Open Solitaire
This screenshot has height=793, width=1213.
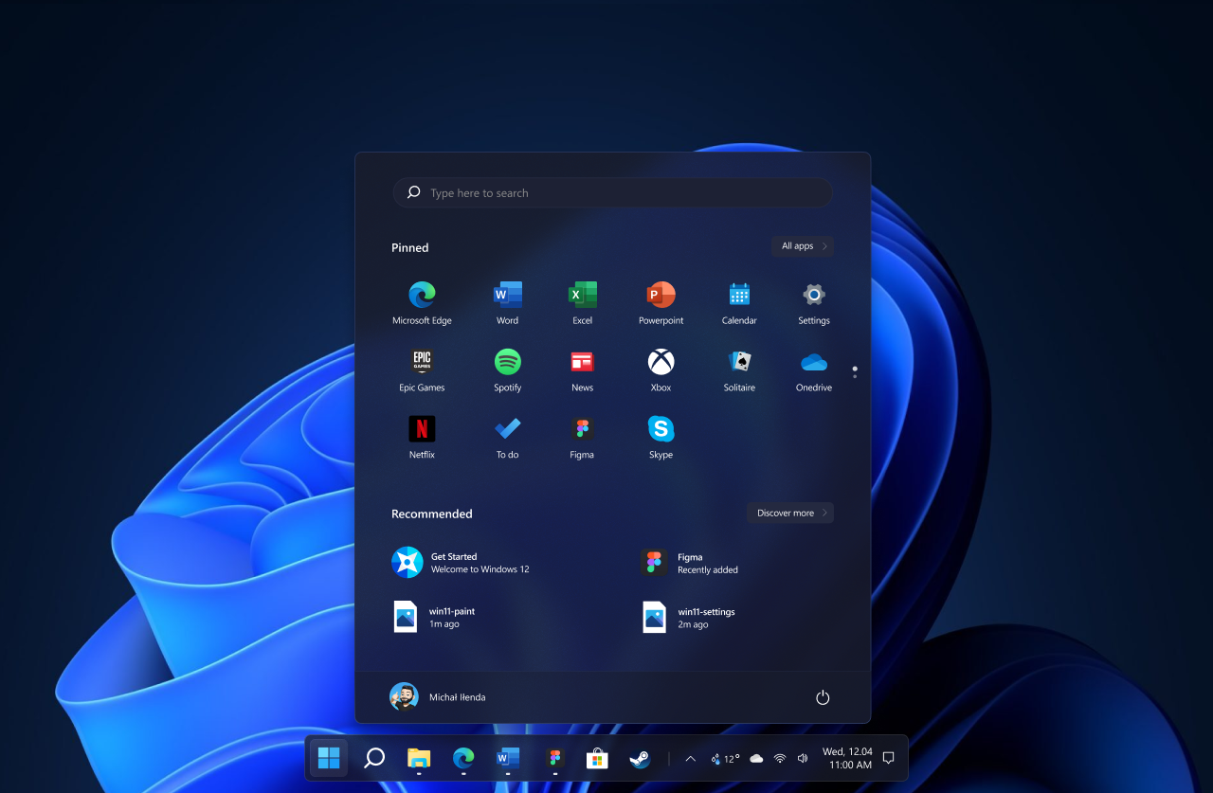click(x=738, y=361)
